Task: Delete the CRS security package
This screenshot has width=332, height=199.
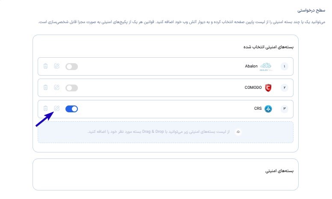Action: 45,108
